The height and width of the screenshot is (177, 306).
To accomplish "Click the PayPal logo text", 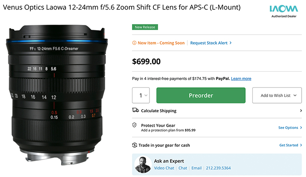I will [222, 79].
